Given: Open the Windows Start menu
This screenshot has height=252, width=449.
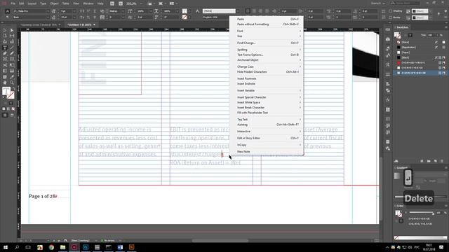Looking at the screenshot, I should click(x=6, y=247).
